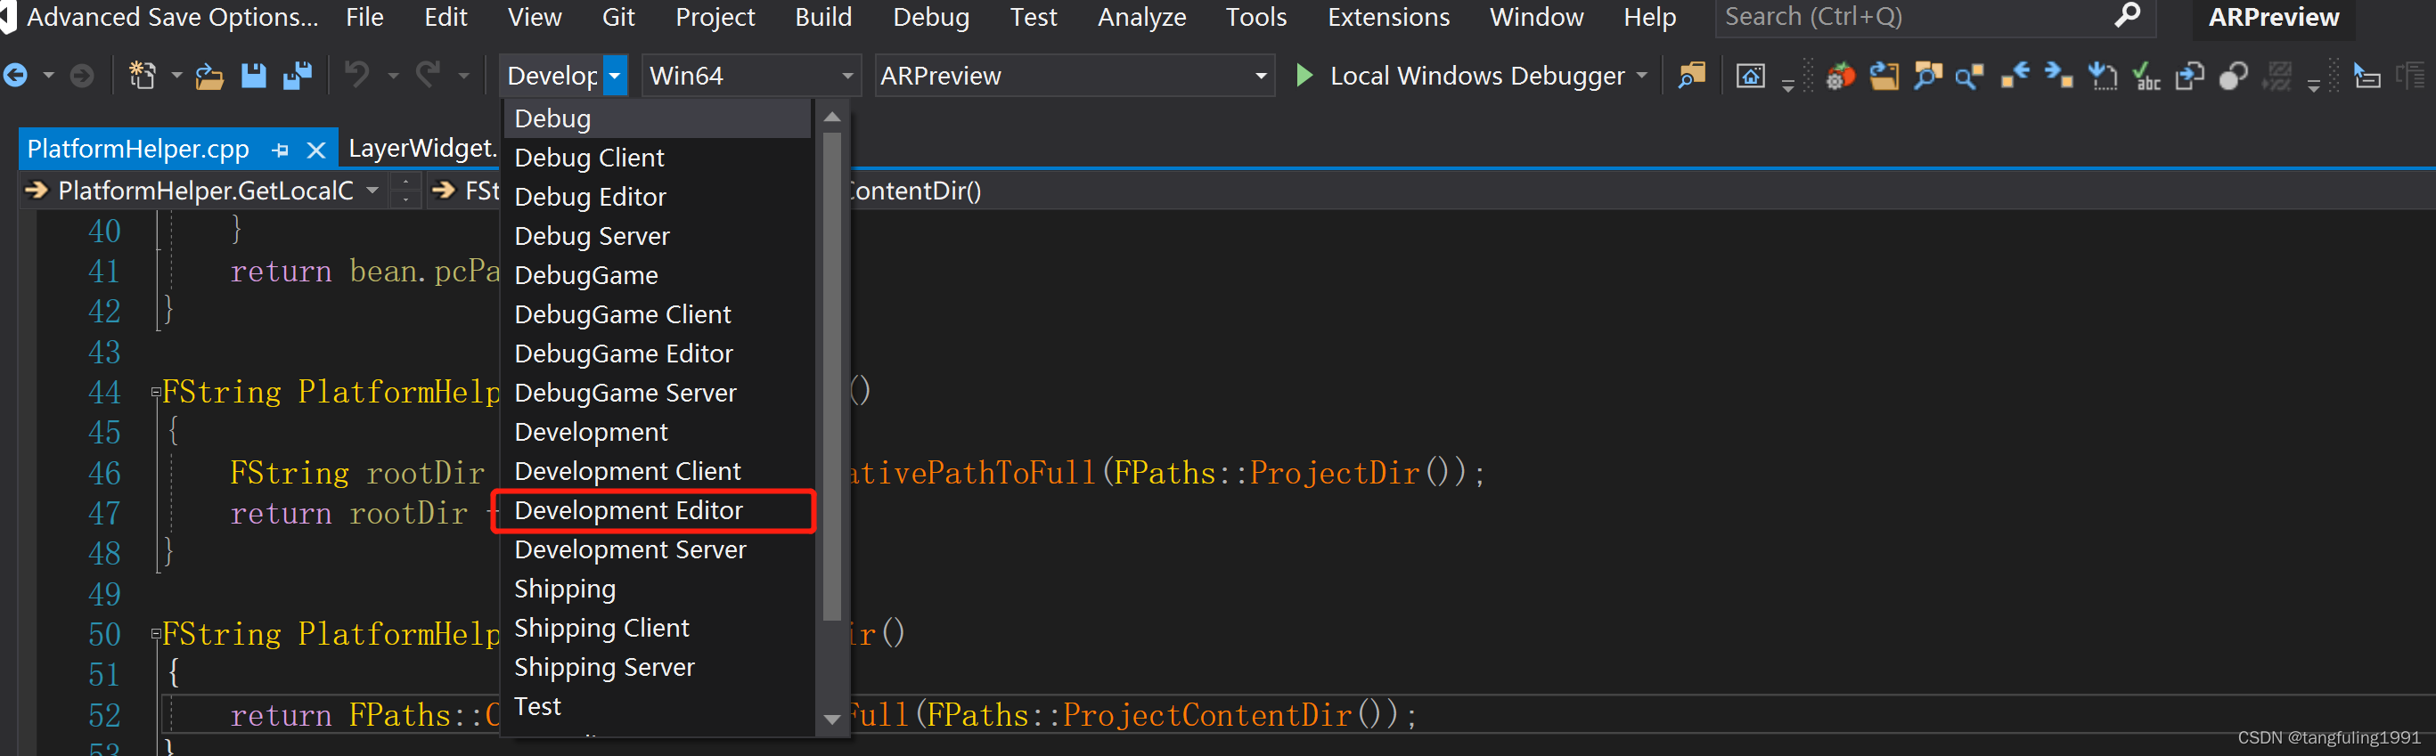The height and width of the screenshot is (756, 2436).
Task: Click the copy-documents with arrow icon
Action: (x=2189, y=76)
